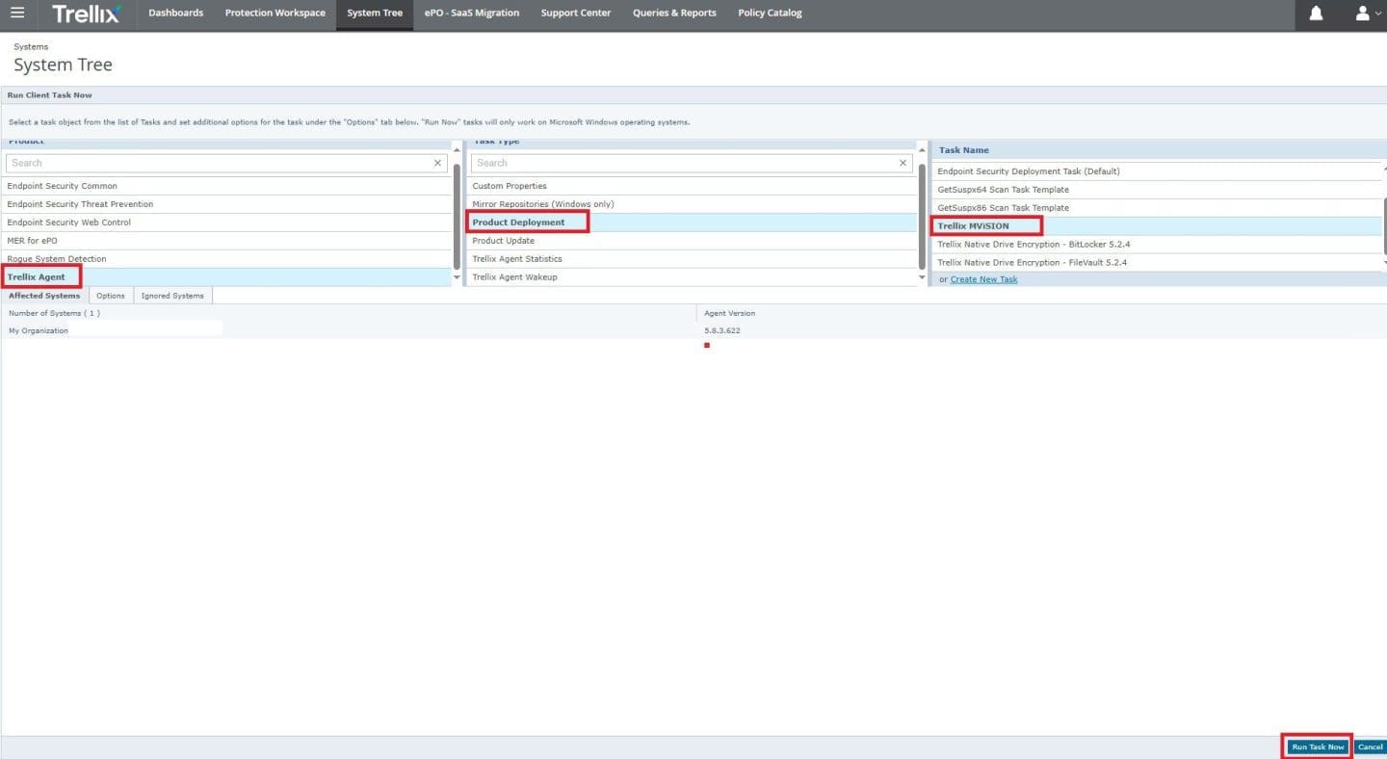This screenshot has height=759, width=1387.
Task: Open the hamburger main menu
Action: point(17,13)
